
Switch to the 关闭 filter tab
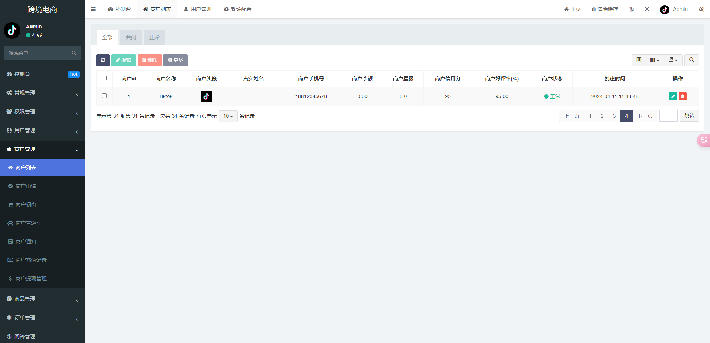pyautogui.click(x=131, y=37)
